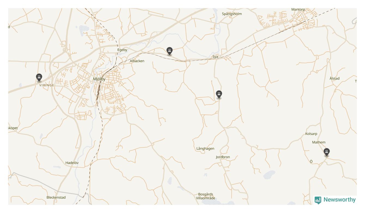Click the Sya village label
This screenshot has height=213, width=365.
pos(215,57)
